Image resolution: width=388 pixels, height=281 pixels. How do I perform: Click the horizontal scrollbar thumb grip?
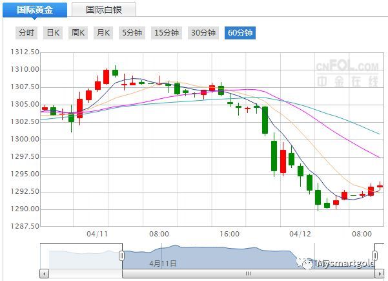click(247, 273)
